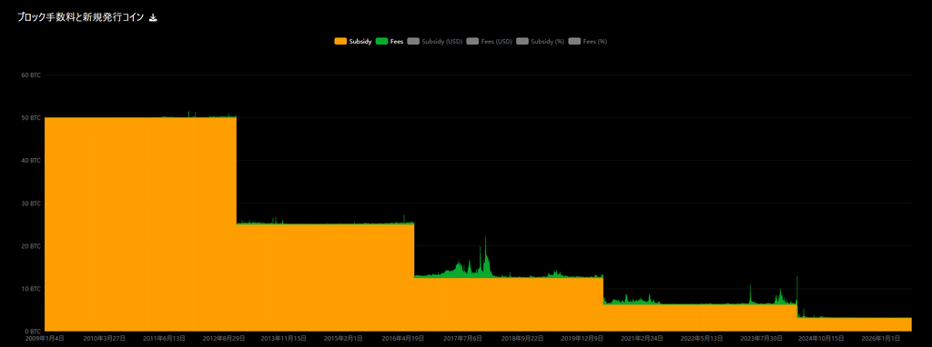
Task: Hide the Fees series via its label
Action: click(397, 42)
